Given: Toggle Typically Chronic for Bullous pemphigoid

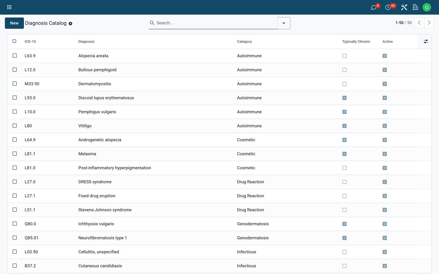Looking at the screenshot, I should click(x=344, y=70).
